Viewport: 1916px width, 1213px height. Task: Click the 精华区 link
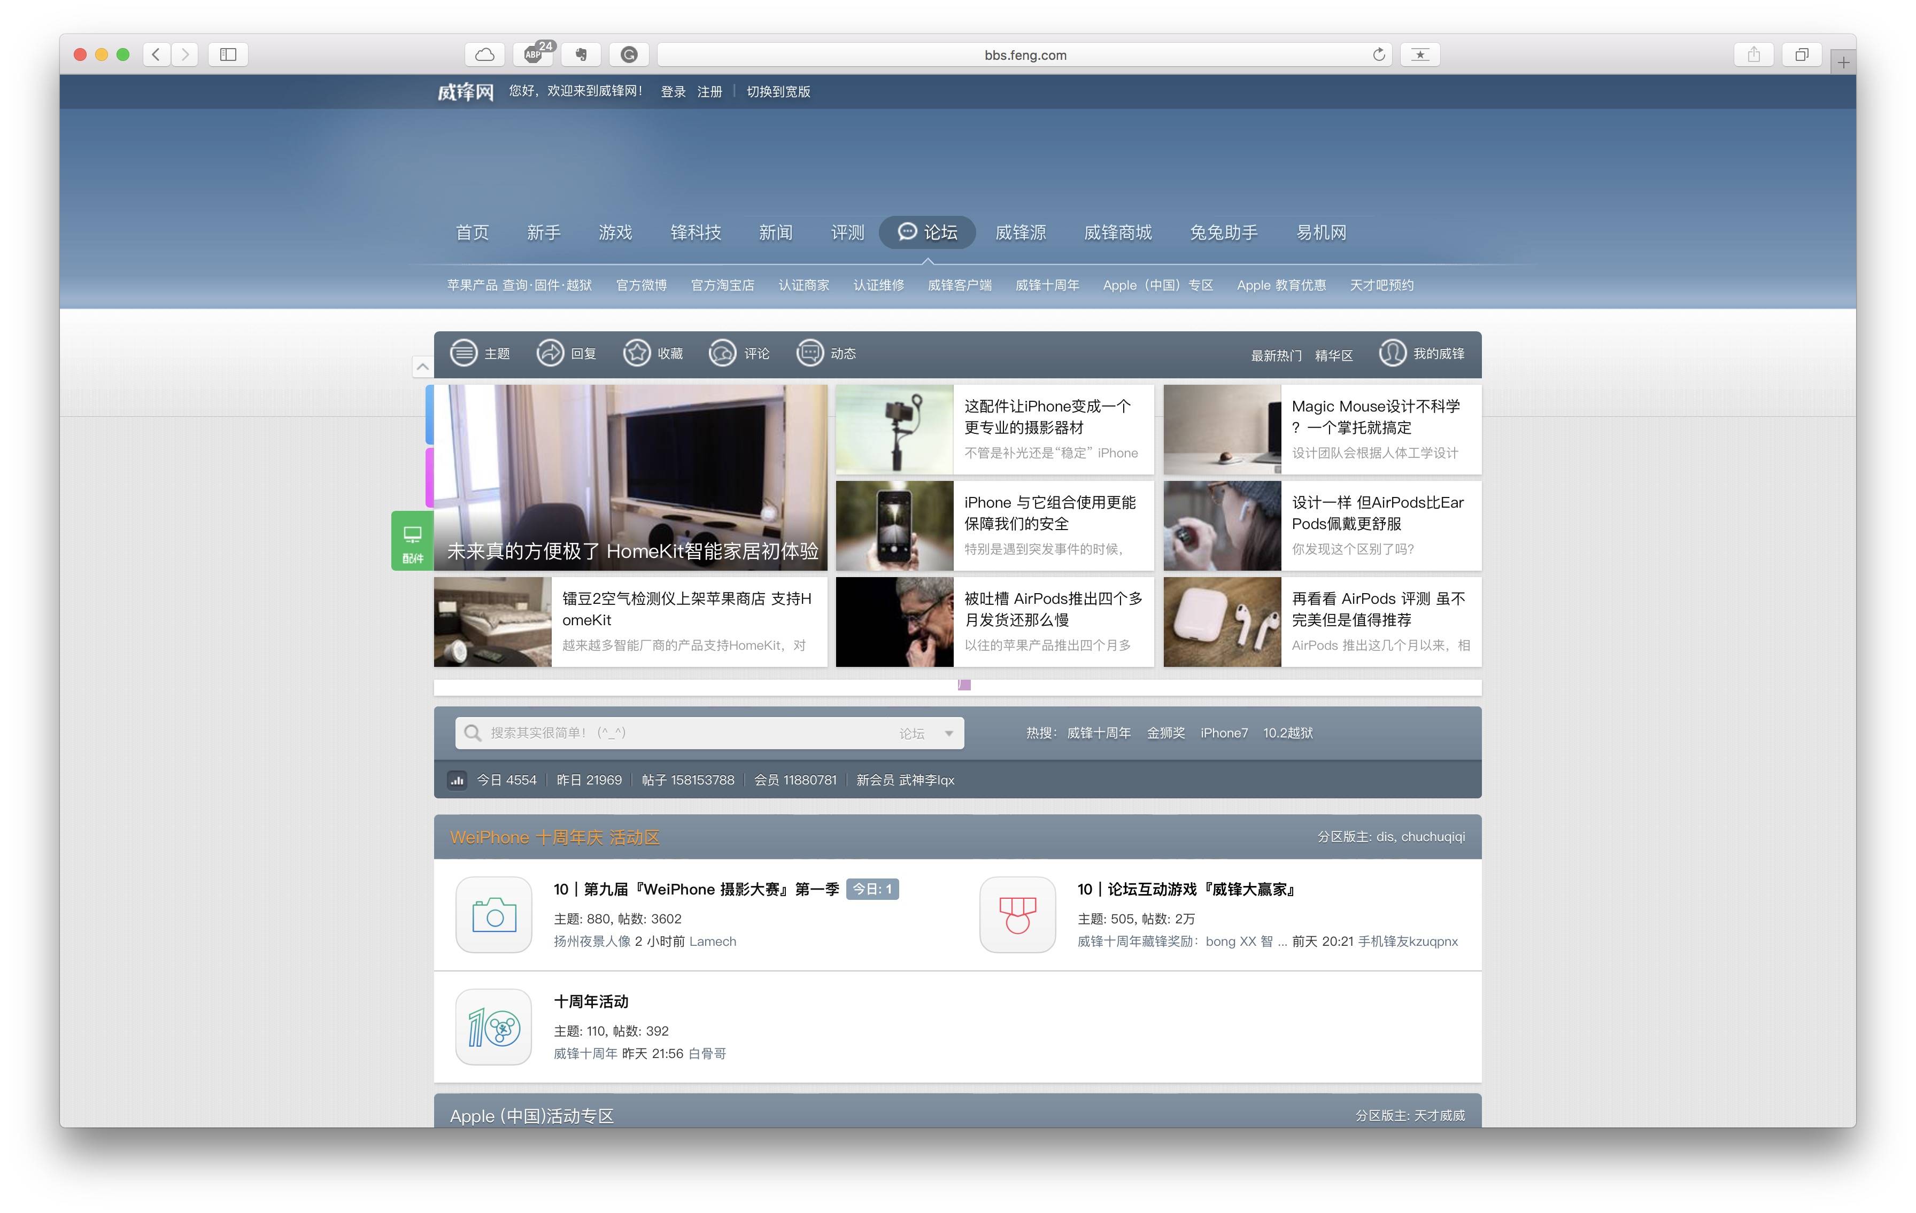coord(1334,355)
